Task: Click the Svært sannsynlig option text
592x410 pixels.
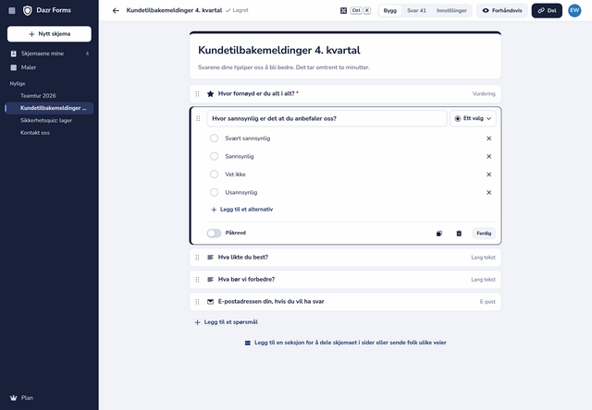Action: pos(248,139)
